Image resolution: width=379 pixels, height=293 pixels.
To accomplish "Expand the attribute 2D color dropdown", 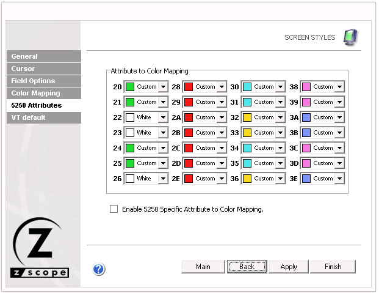I will pos(222,163).
